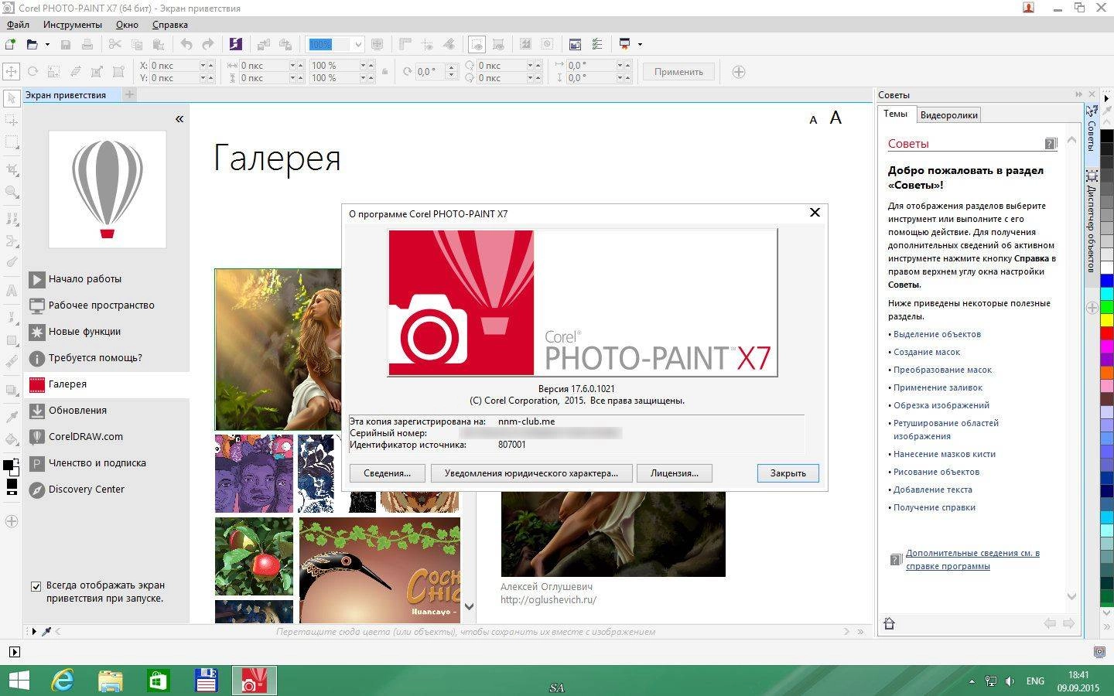The width and height of the screenshot is (1114, 696).
Task: Open the Выделение объектов tips link
Action: [x=937, y=334]
